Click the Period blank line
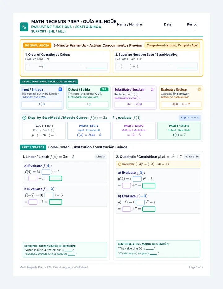Screen dimensions: 223x289 (x=191, y=30)
